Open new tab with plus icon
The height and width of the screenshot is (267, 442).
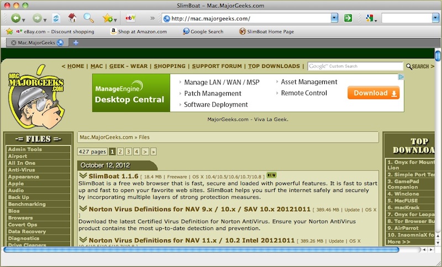pos(76,42)
